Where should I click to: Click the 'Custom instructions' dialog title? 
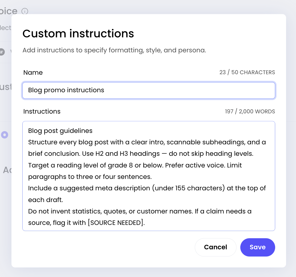(78, 34)
